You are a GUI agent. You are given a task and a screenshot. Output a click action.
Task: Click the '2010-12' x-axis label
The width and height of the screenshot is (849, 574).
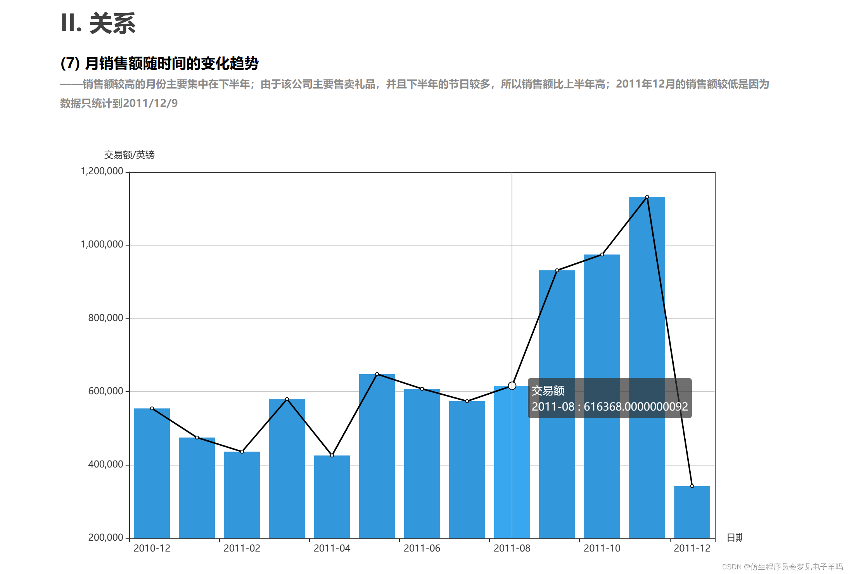(x=152, y=548)
